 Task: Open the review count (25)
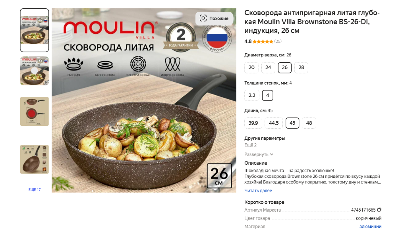point(278,41)
